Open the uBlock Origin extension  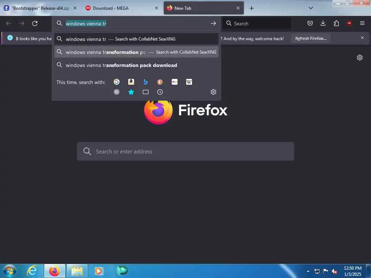349,23
